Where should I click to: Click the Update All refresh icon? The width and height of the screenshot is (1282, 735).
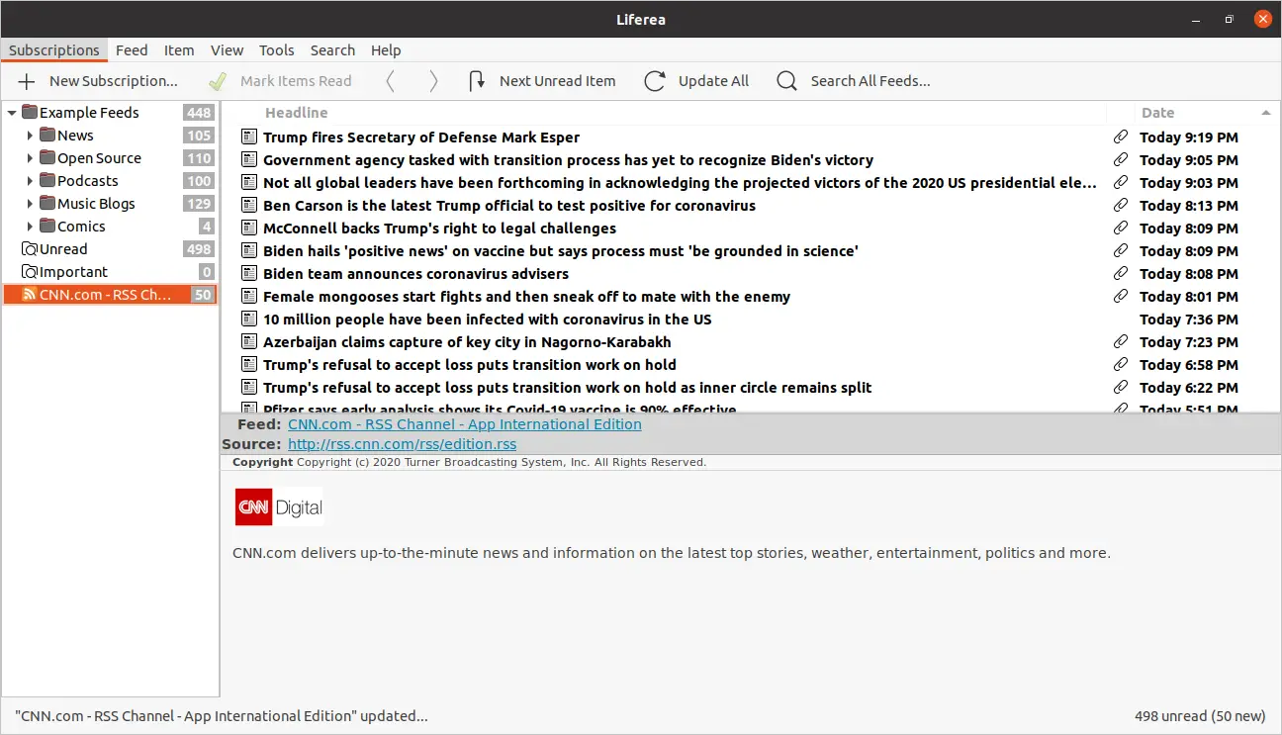(655, 81)
